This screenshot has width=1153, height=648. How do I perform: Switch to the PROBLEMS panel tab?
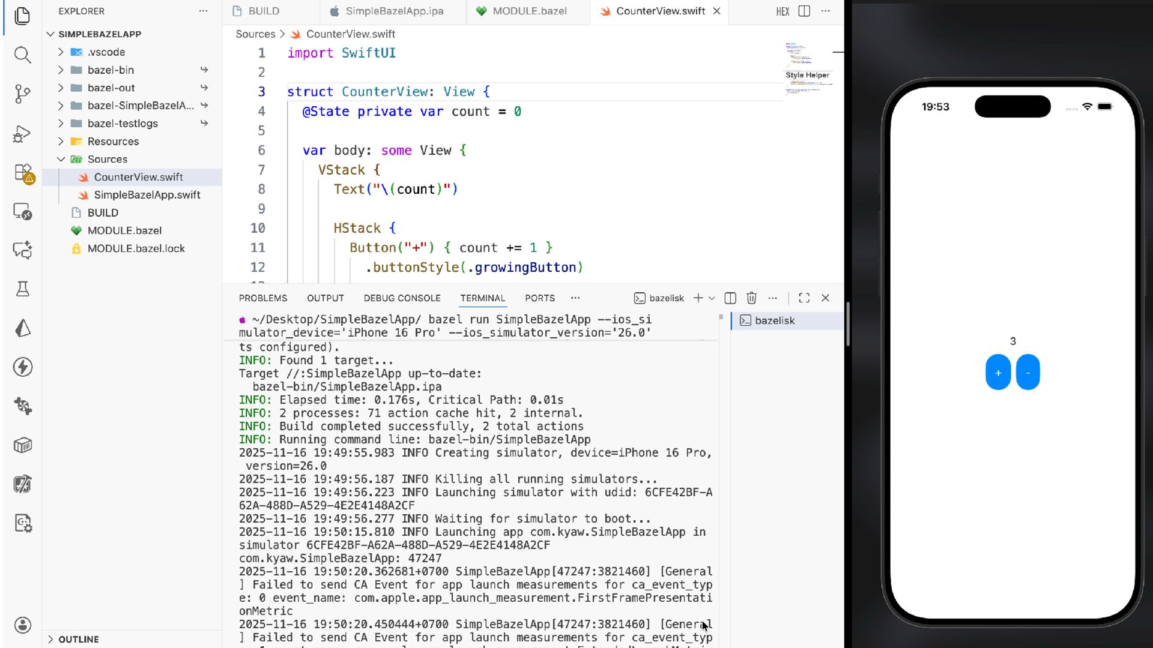(263, 298)
